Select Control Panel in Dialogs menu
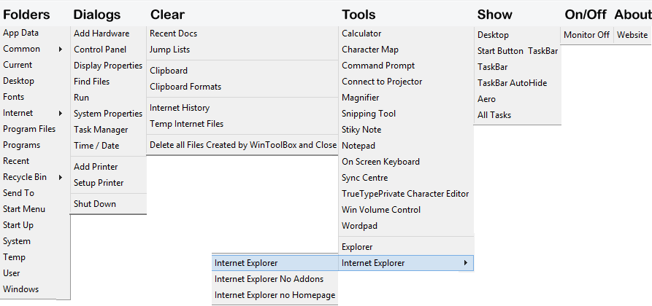The image size is (652, 306). point(100,50)
